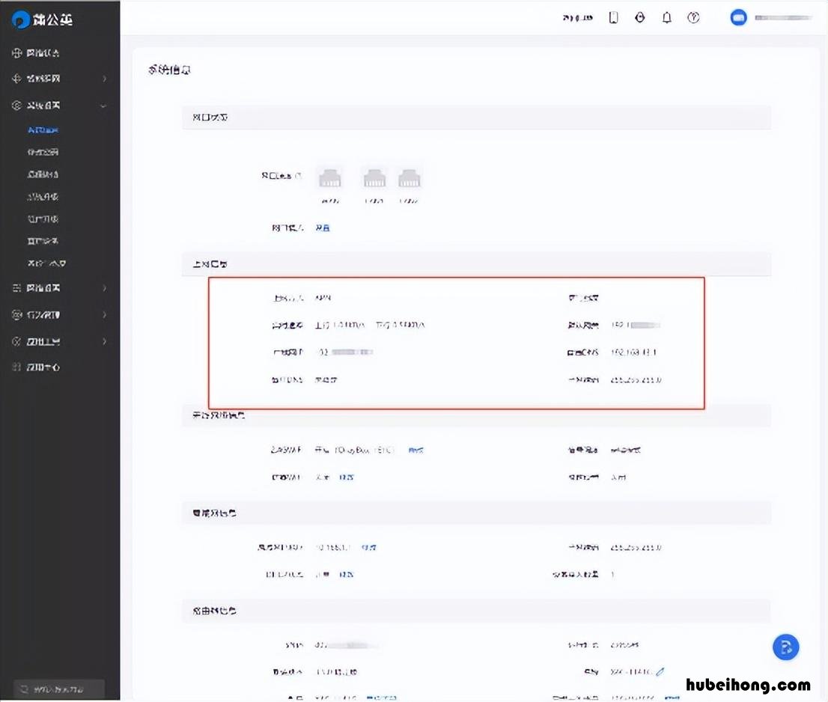Open the blue user avatar menu

click(x=739, y=17)
